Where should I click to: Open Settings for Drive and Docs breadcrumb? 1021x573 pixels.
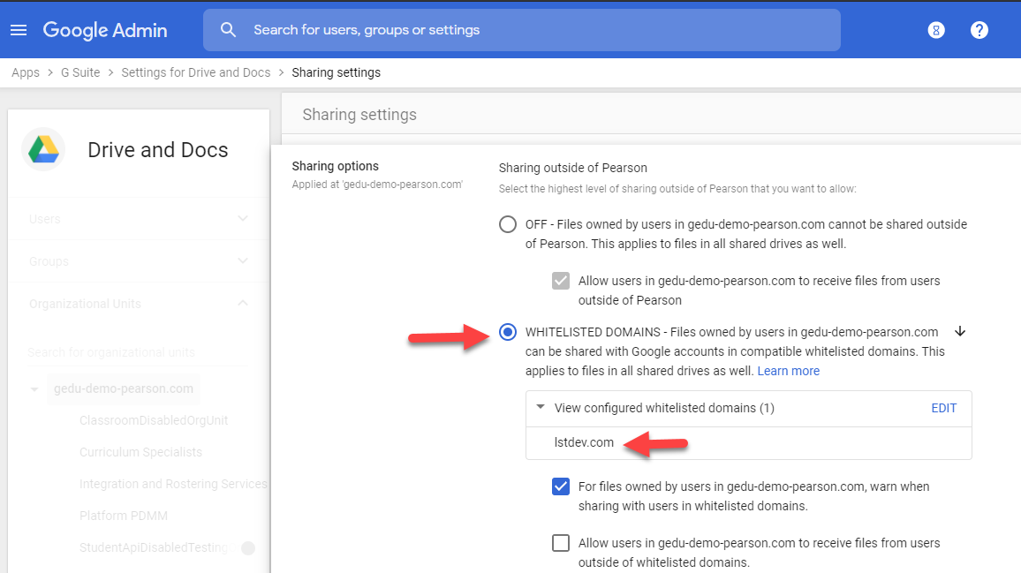(x=195, y=72)
